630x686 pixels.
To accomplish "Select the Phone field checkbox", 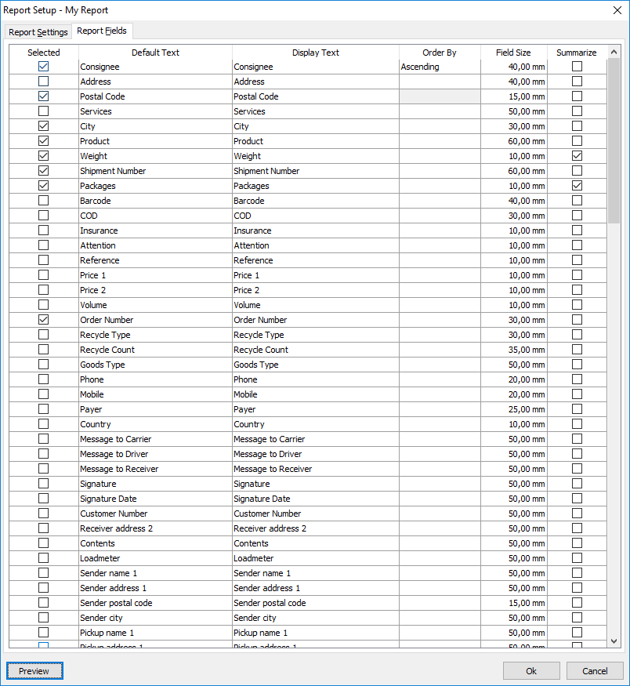I will click(x=43, y=379).
